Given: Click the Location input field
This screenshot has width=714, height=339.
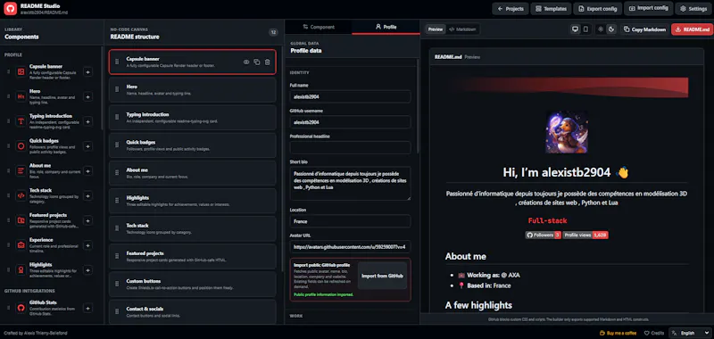Looking at the screenshot, I should (350, 221).
